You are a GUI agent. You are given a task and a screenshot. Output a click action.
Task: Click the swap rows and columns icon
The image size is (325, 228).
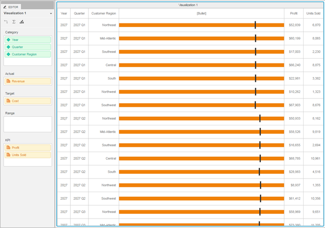click(x=6, y=22)
